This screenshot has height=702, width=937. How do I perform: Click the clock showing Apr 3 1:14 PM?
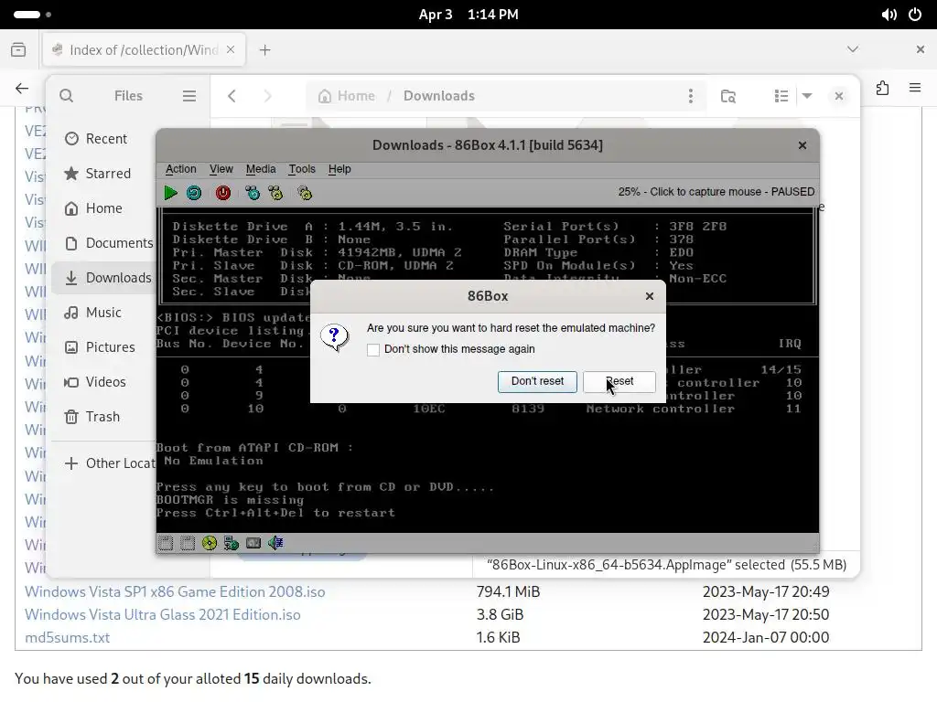468,15
